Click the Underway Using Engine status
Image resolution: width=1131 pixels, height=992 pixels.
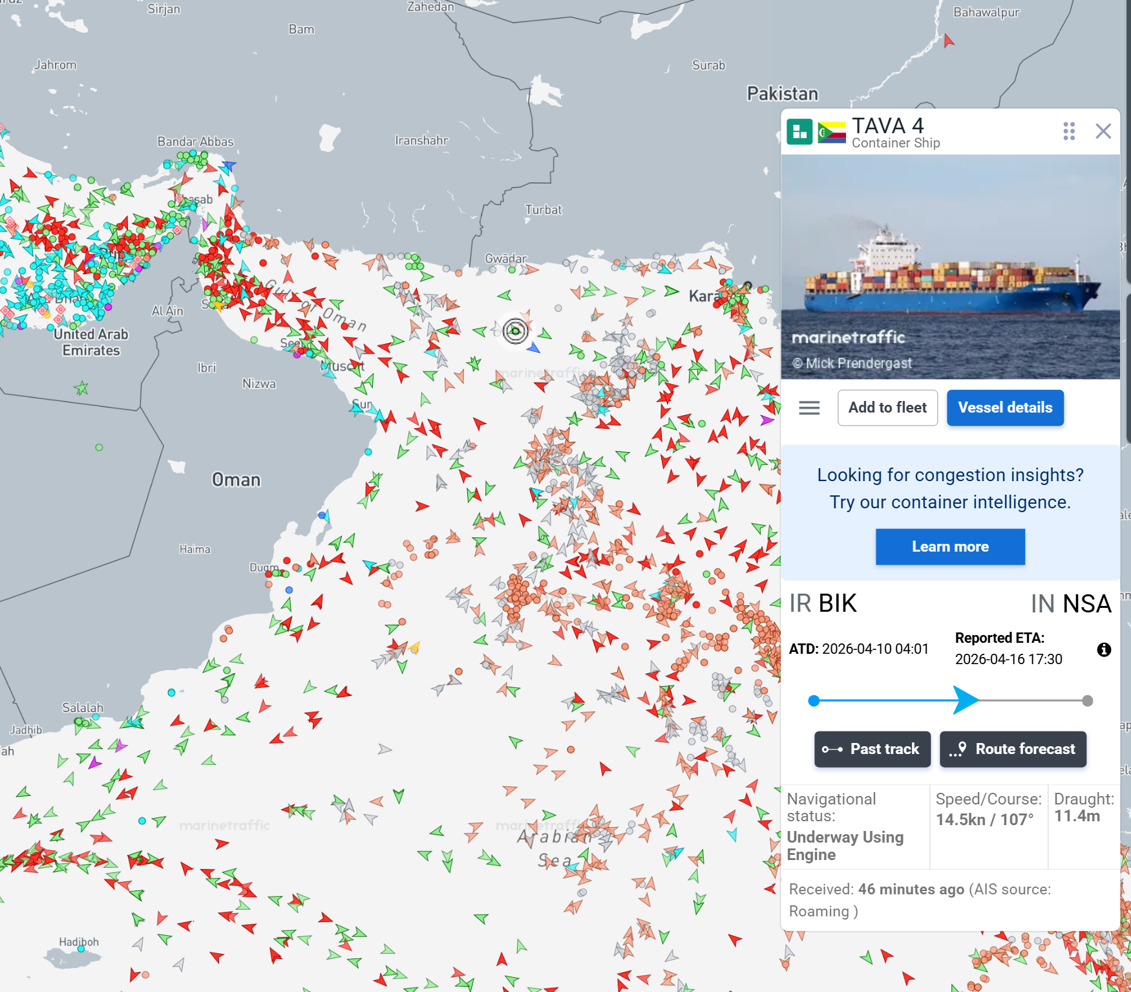pyautogui.click(x=845, y=846)
